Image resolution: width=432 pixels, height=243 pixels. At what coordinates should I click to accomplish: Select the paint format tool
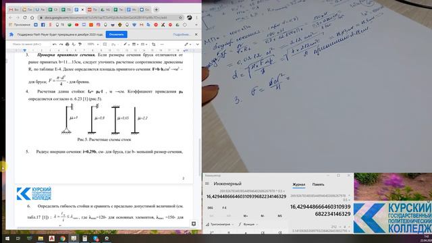80,44
